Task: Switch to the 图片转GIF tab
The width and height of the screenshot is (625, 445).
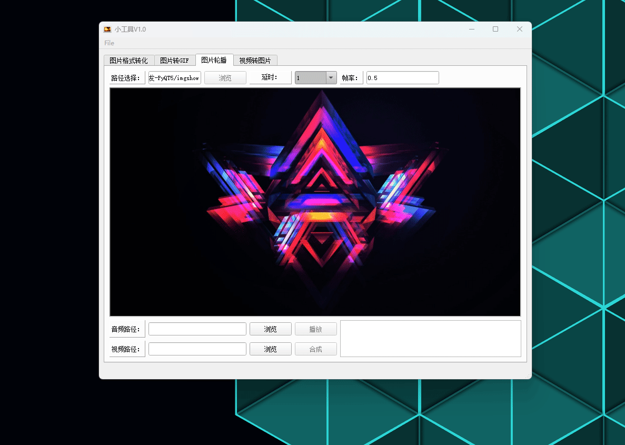Action: pyautogui.click(x=175, y=60)
